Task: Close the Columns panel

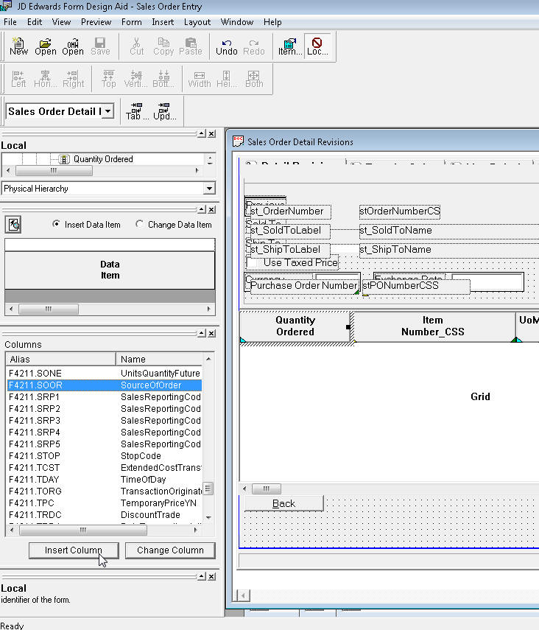Action: (x=211, y=333)
